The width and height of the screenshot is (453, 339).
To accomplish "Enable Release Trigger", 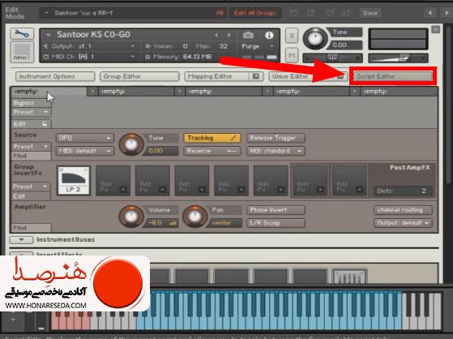I will tap(276, 138).
